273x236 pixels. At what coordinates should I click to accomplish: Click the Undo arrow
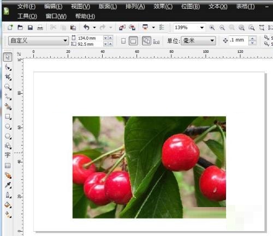86,27
